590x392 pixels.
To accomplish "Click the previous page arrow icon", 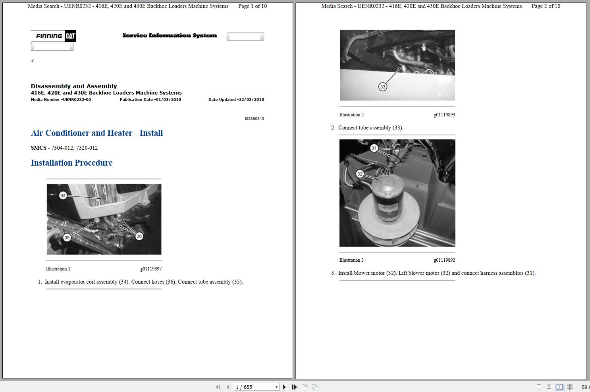I will pos(227,387).
